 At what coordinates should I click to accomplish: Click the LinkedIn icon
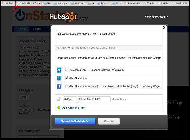59,78
